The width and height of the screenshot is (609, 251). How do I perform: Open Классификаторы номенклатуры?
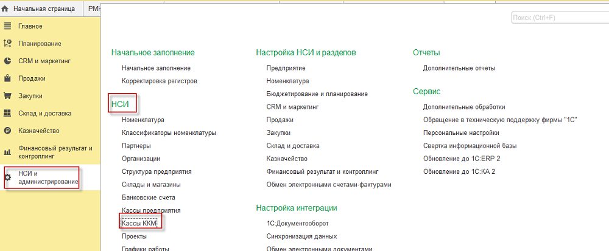coord(169,133)
